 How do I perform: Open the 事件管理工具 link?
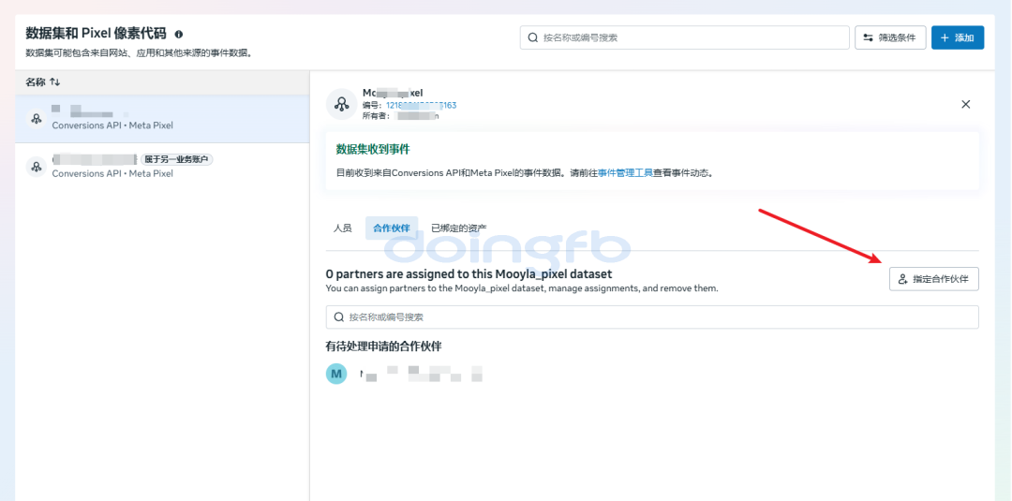pyautogui.click(x=625, y=173)
